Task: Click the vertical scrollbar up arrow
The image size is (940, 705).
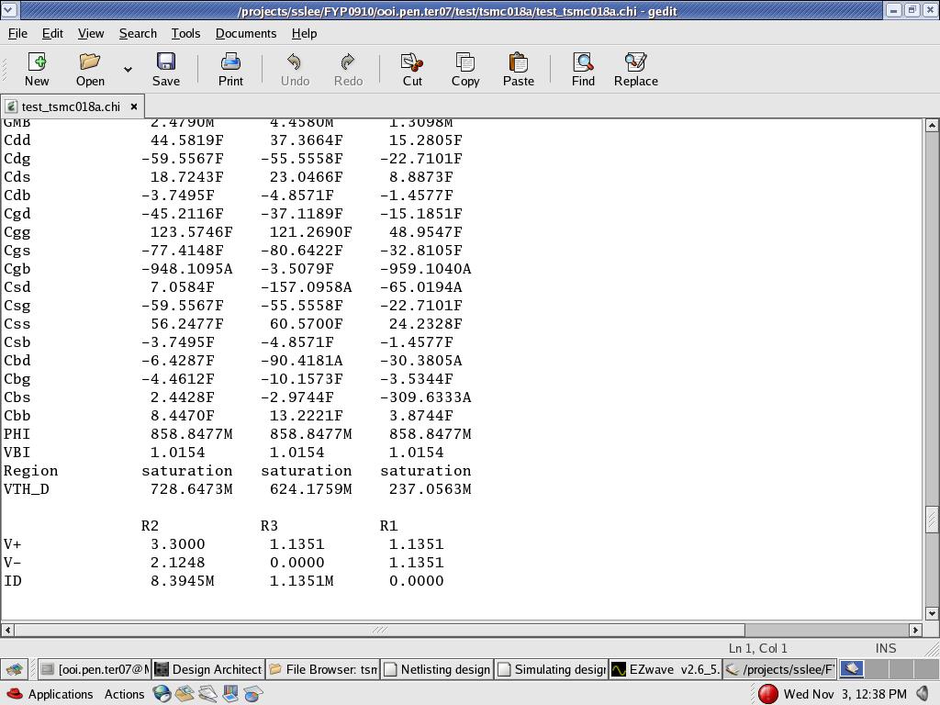Action: [932, 125]
